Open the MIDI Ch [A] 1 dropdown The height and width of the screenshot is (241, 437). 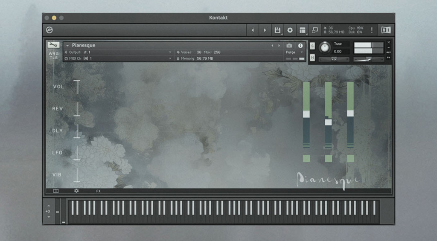coord(118,58)
